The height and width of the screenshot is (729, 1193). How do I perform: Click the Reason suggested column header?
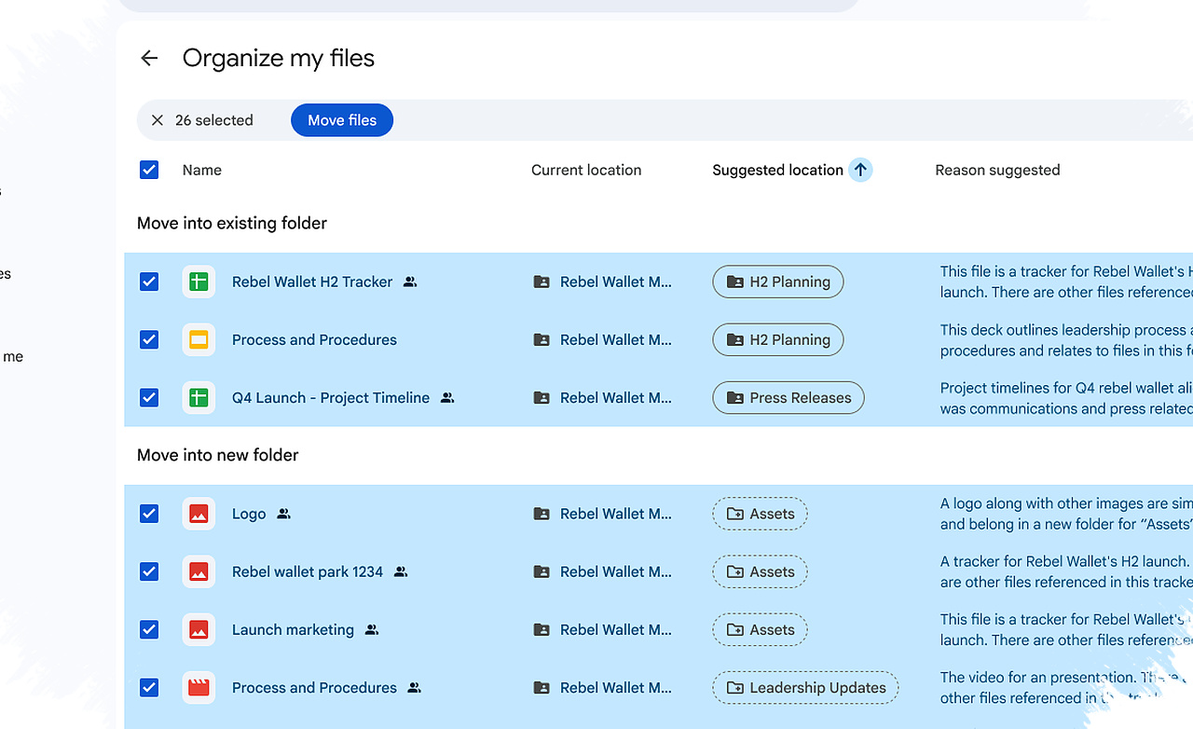click(x=997, y=170)
